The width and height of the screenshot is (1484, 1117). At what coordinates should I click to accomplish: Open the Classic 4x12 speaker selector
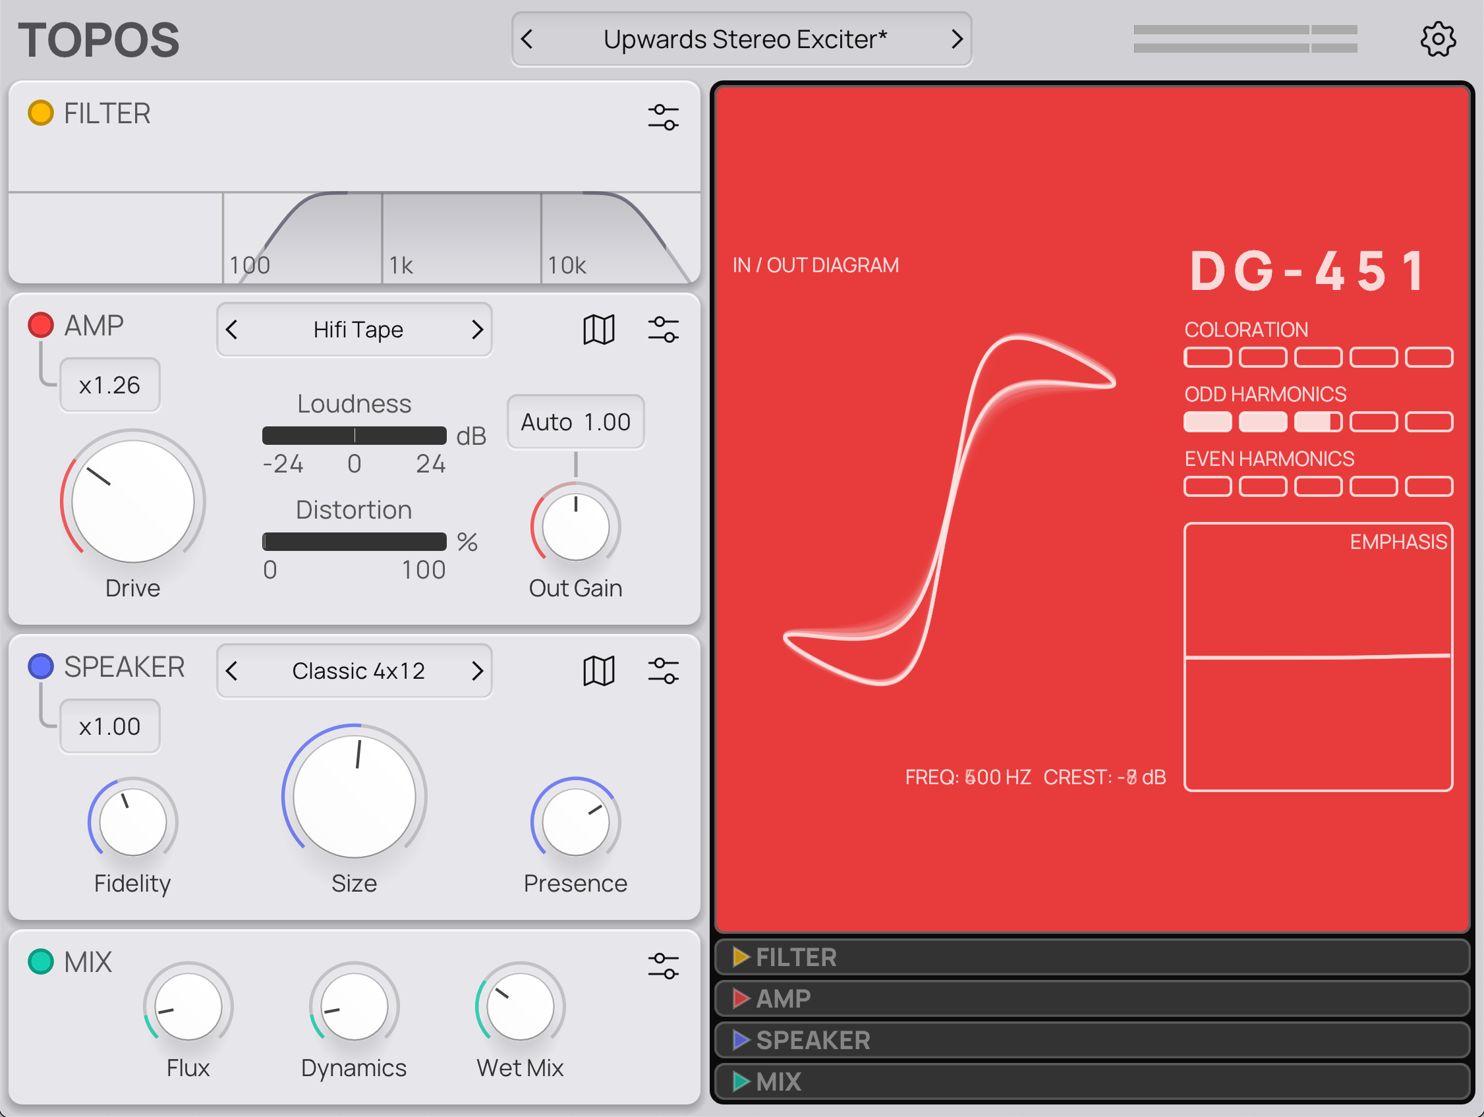(x=355, y=670)
